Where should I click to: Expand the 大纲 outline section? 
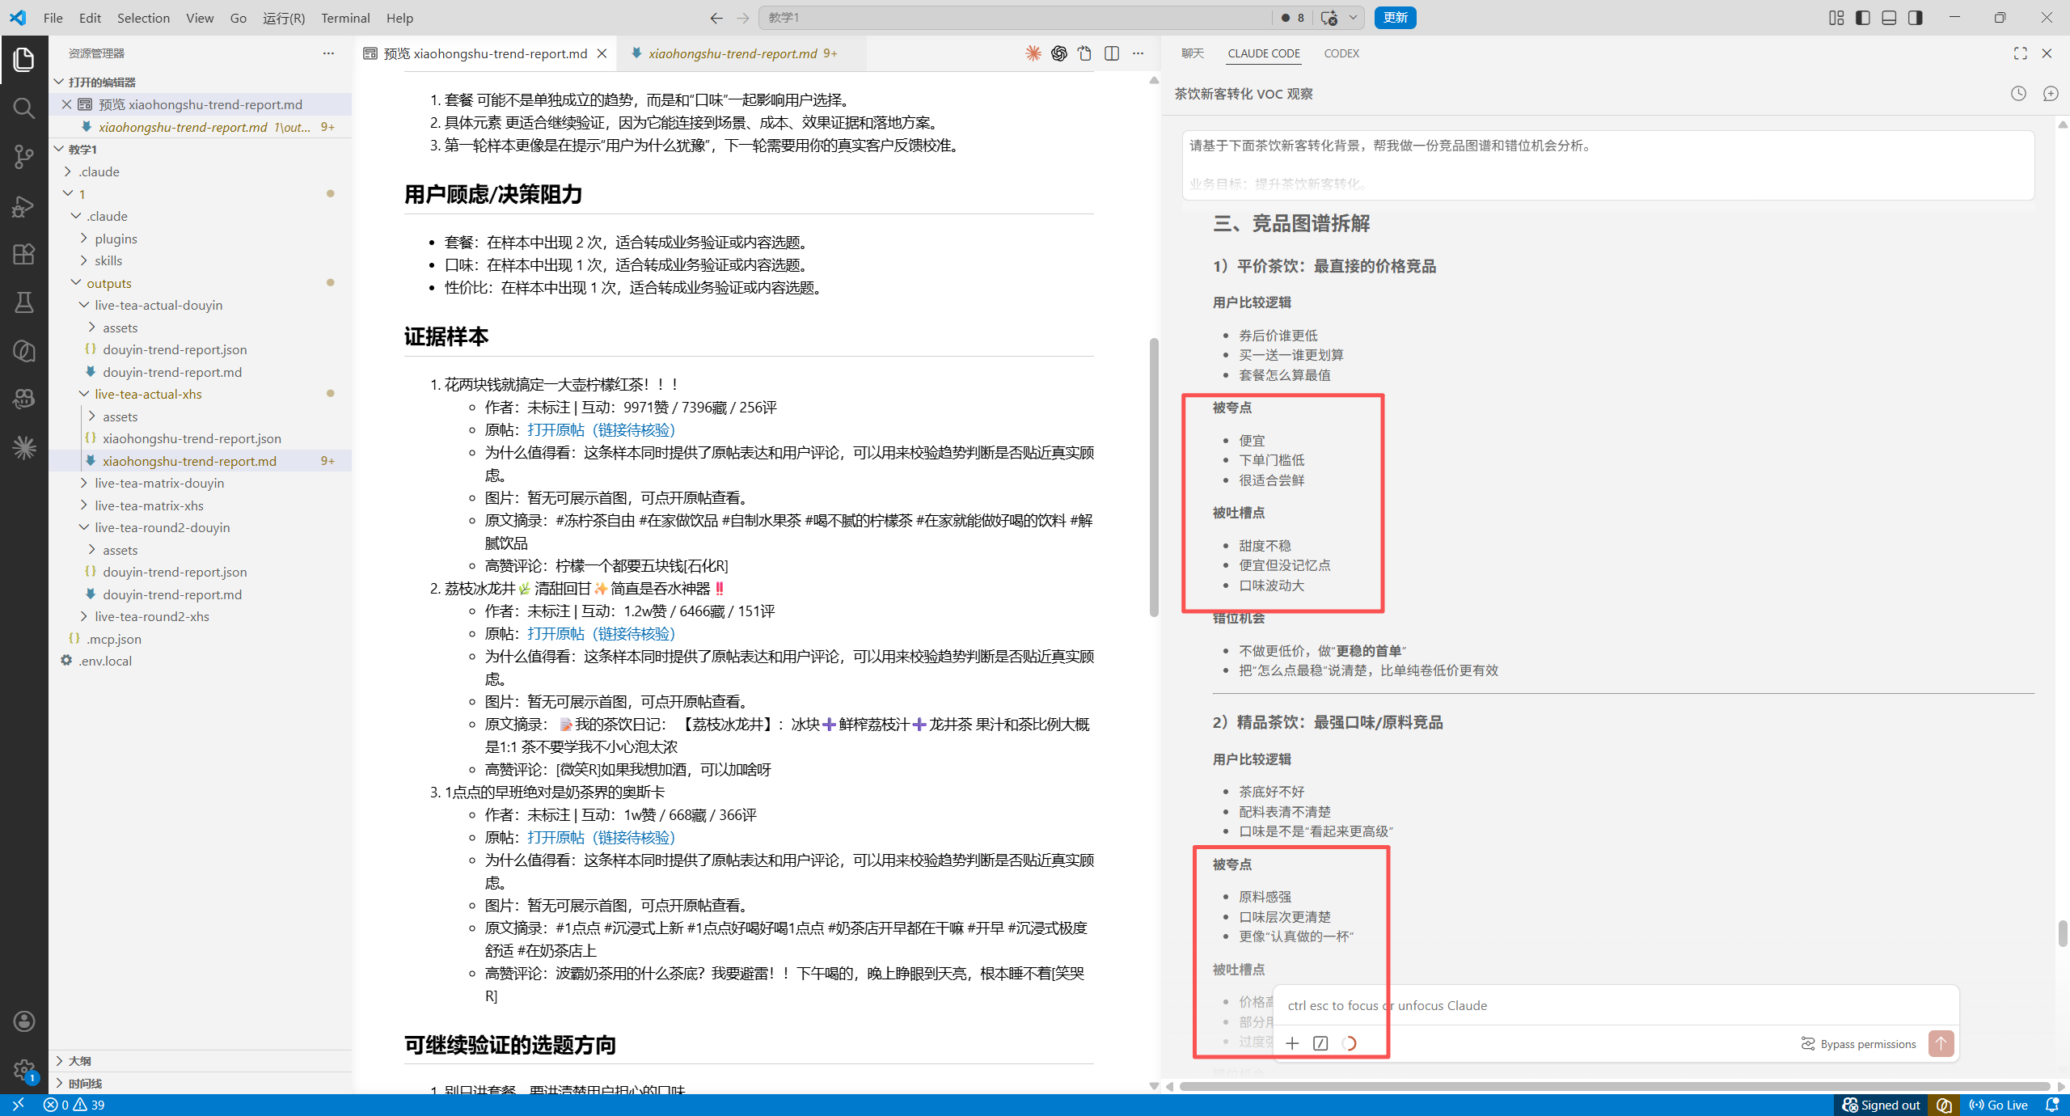(x=79, y=1060)
